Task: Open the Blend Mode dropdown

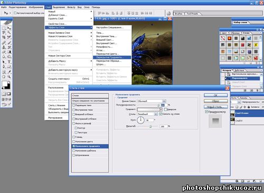Action: [152, 101]
